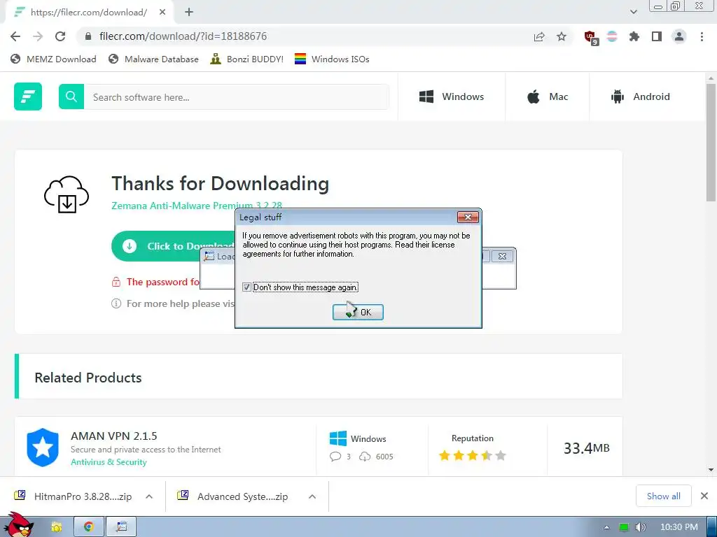Close the Loading window behind the dialog
717x537 pixels.
pos(502,256)
